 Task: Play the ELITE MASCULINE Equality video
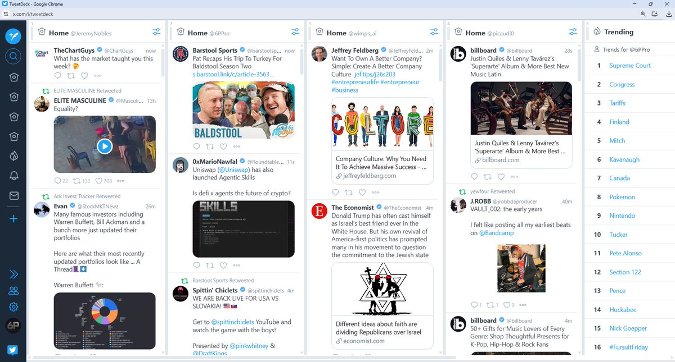[105, 146]
